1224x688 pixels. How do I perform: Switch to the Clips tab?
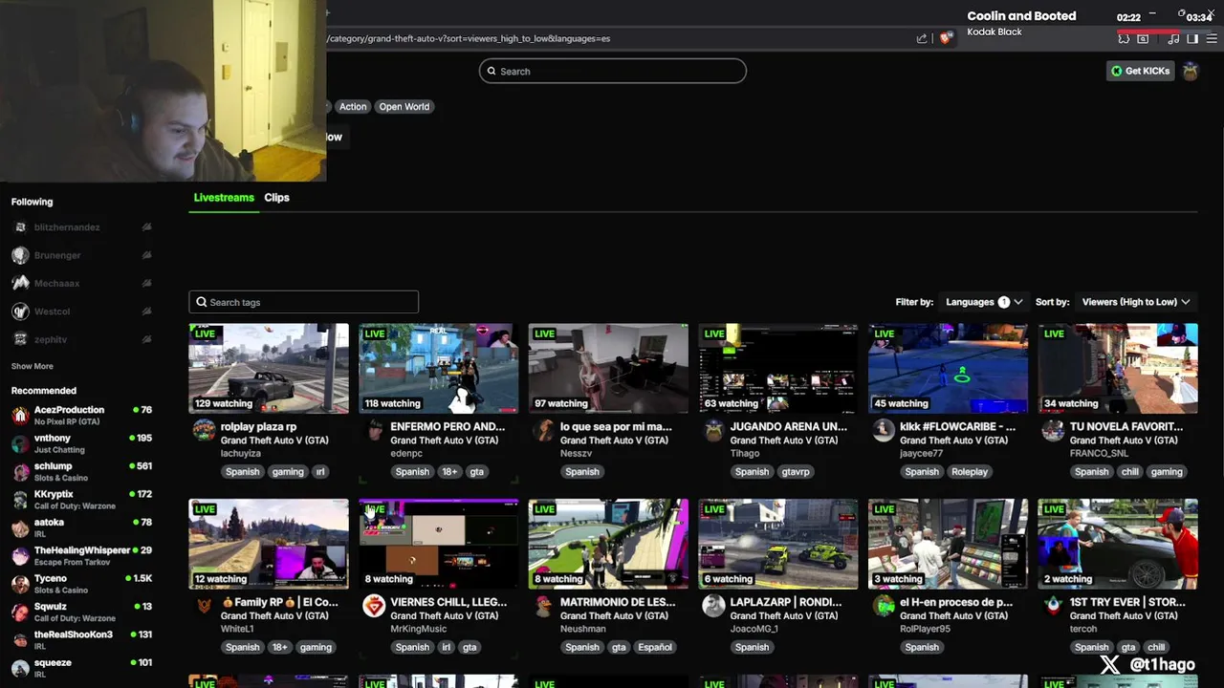pos(276,198)
